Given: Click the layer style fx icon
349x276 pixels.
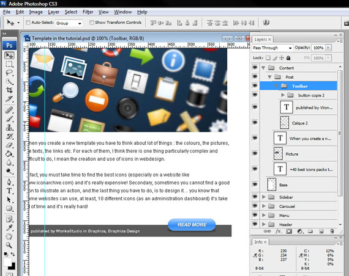Looking at the screenshot, I should point(278,231).
